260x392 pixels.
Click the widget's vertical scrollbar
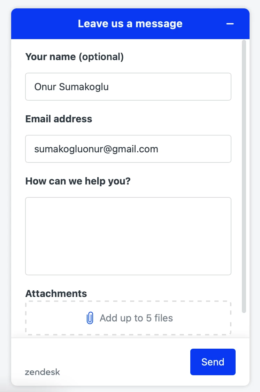[244, 176]
